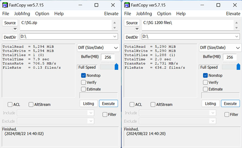Viewport: 242px width, 148px height.
Task: Click Source button in right window
Action: pos(132,23)
